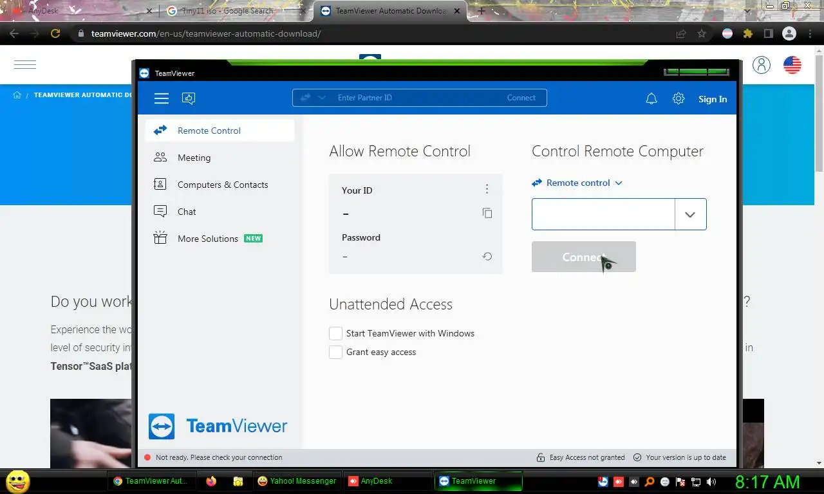Open the Chat section

point(220,212)
